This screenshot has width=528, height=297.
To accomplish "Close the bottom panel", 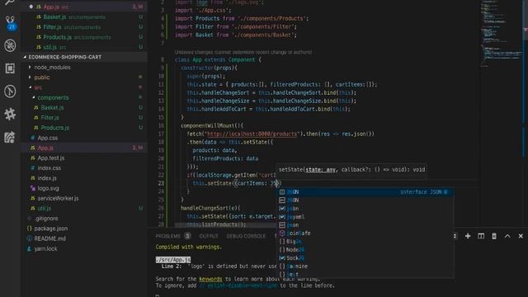I will click(x=521, y=236).
